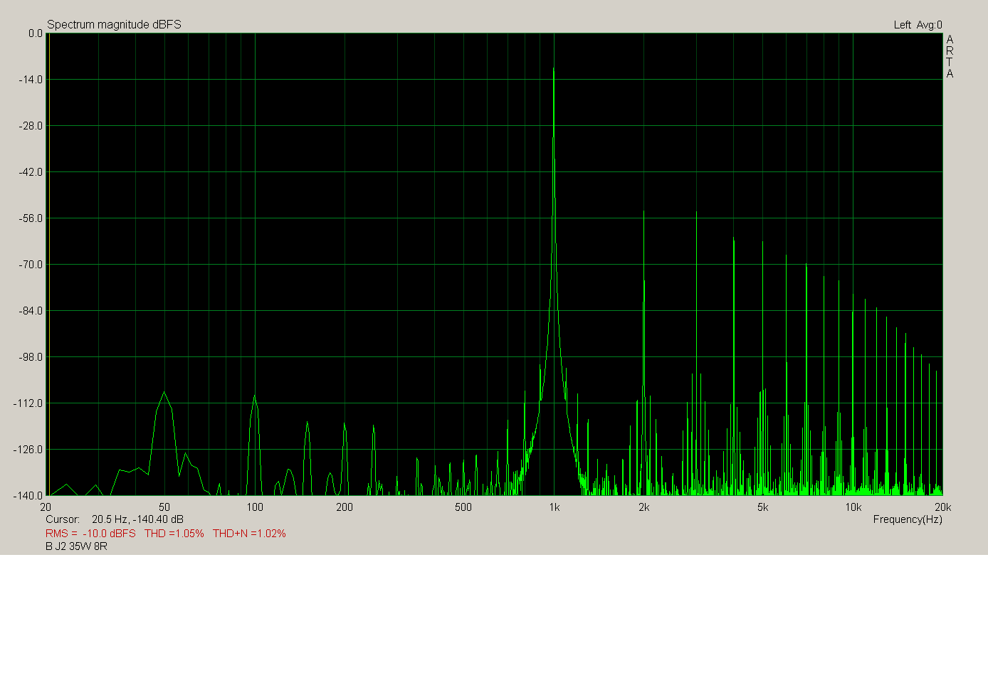This screenshot has height=683, width=988.
Task: Click the '500' frequency axis label
Action: click(463, 507)
